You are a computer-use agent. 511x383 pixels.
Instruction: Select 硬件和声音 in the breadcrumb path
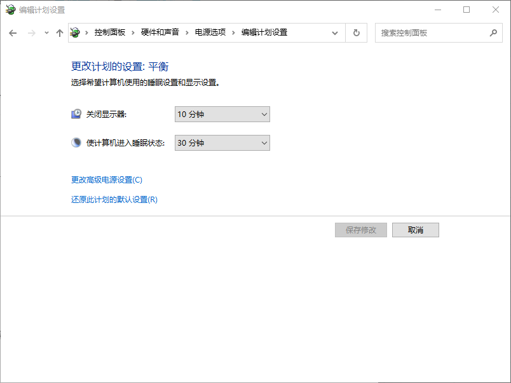pos(160,32)
